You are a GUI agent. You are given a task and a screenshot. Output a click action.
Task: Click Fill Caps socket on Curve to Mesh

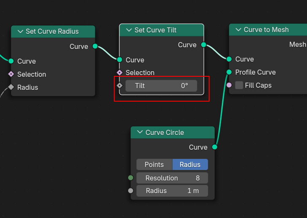229,85
